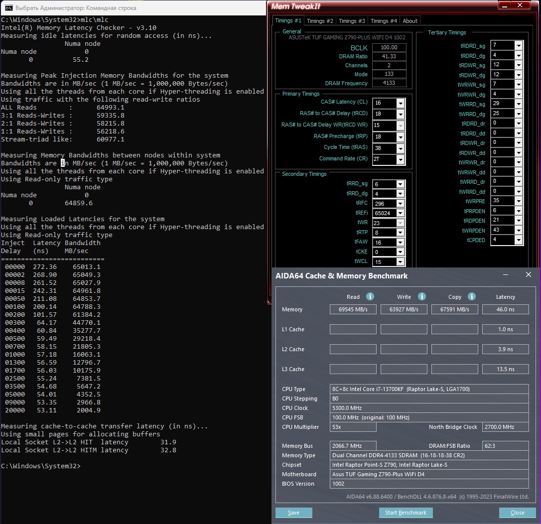Switch to Timings #1 tab
The width and height of the screenshot is (541, 524).
pos(288,21)
